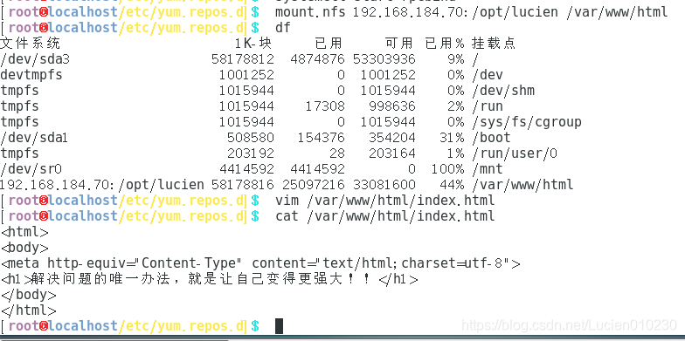Click the devtmpfs filesystem entry
This screenshot has width=685, height=341.
point(31,75)
